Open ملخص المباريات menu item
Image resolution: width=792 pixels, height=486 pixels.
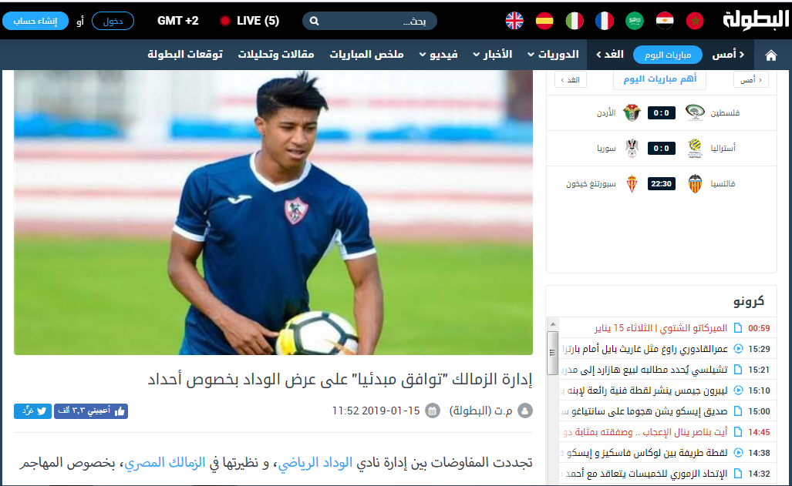click(x=367, y=54)
